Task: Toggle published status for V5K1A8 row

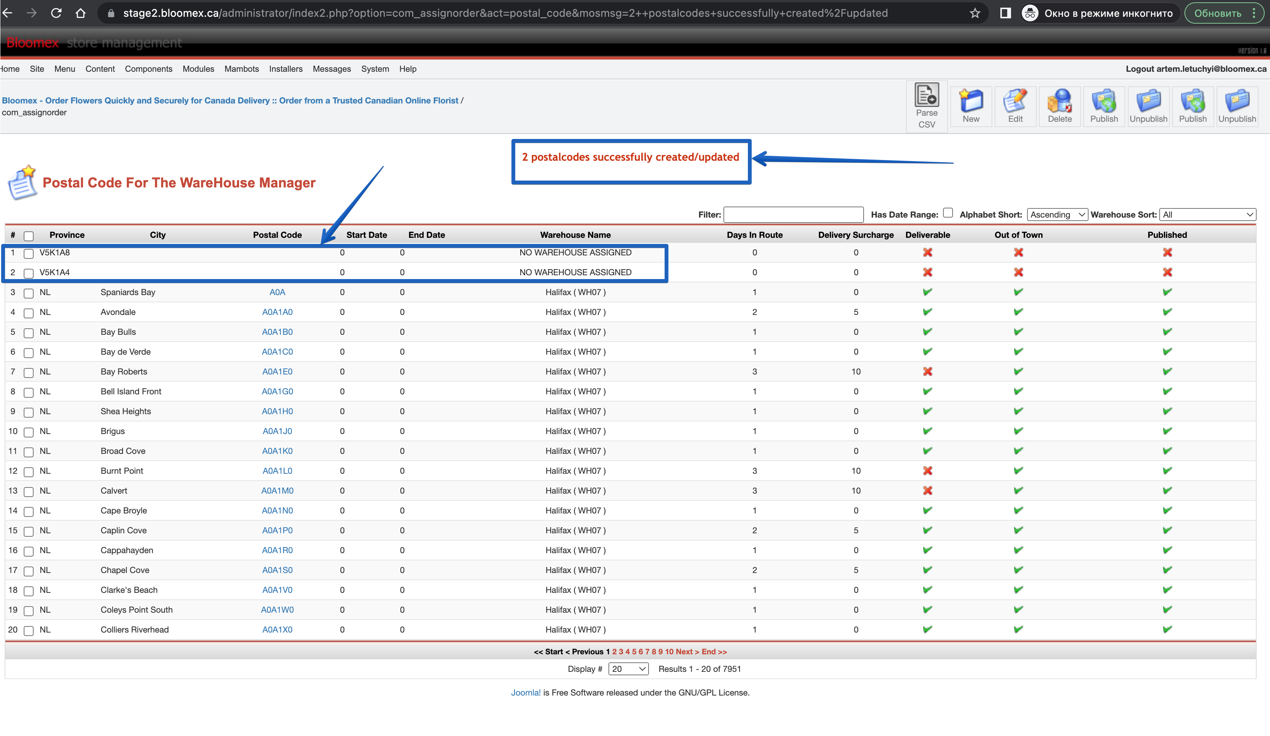Action: [1167, 252]
